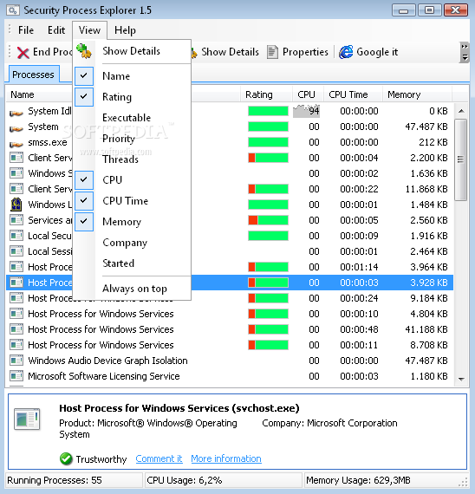Click the Local Session process icon

pyautogui.click(x=16, y=251)
